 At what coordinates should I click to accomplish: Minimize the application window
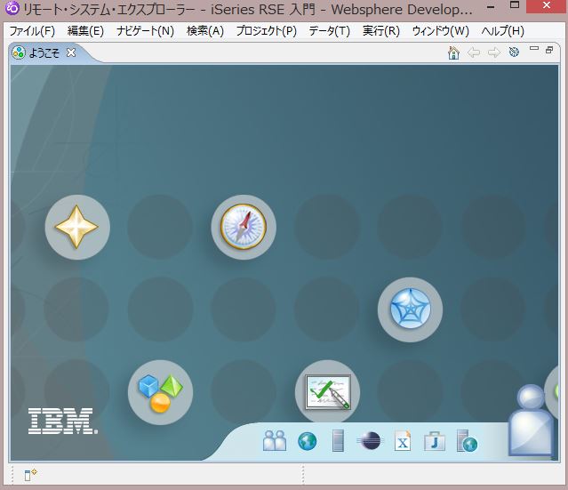point(491,6)
